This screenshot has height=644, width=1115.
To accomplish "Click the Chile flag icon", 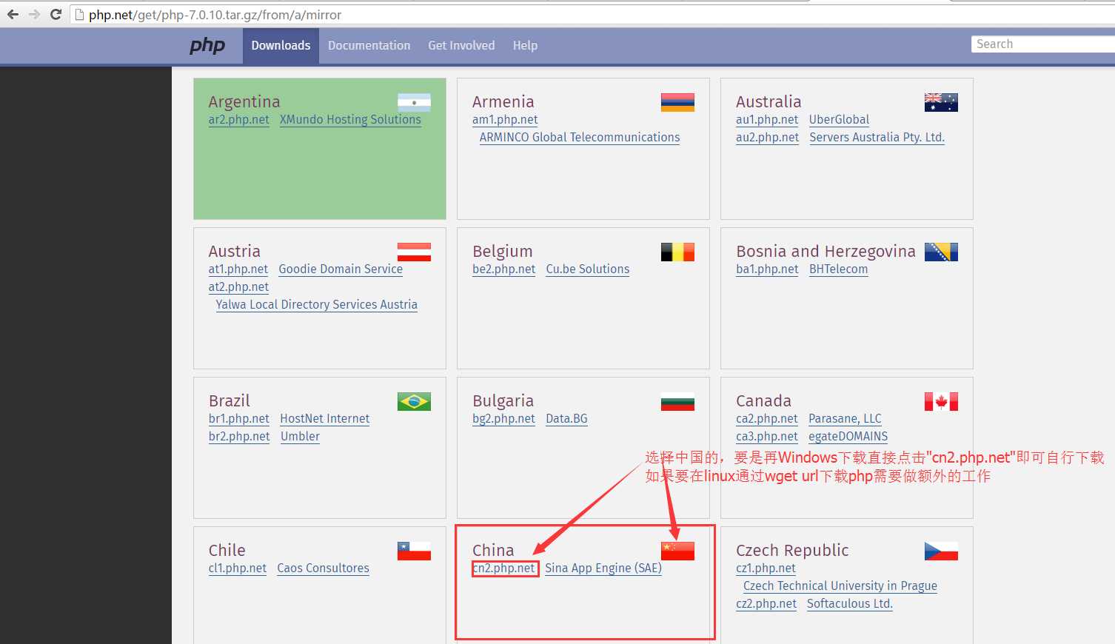I will pos(414,551).
